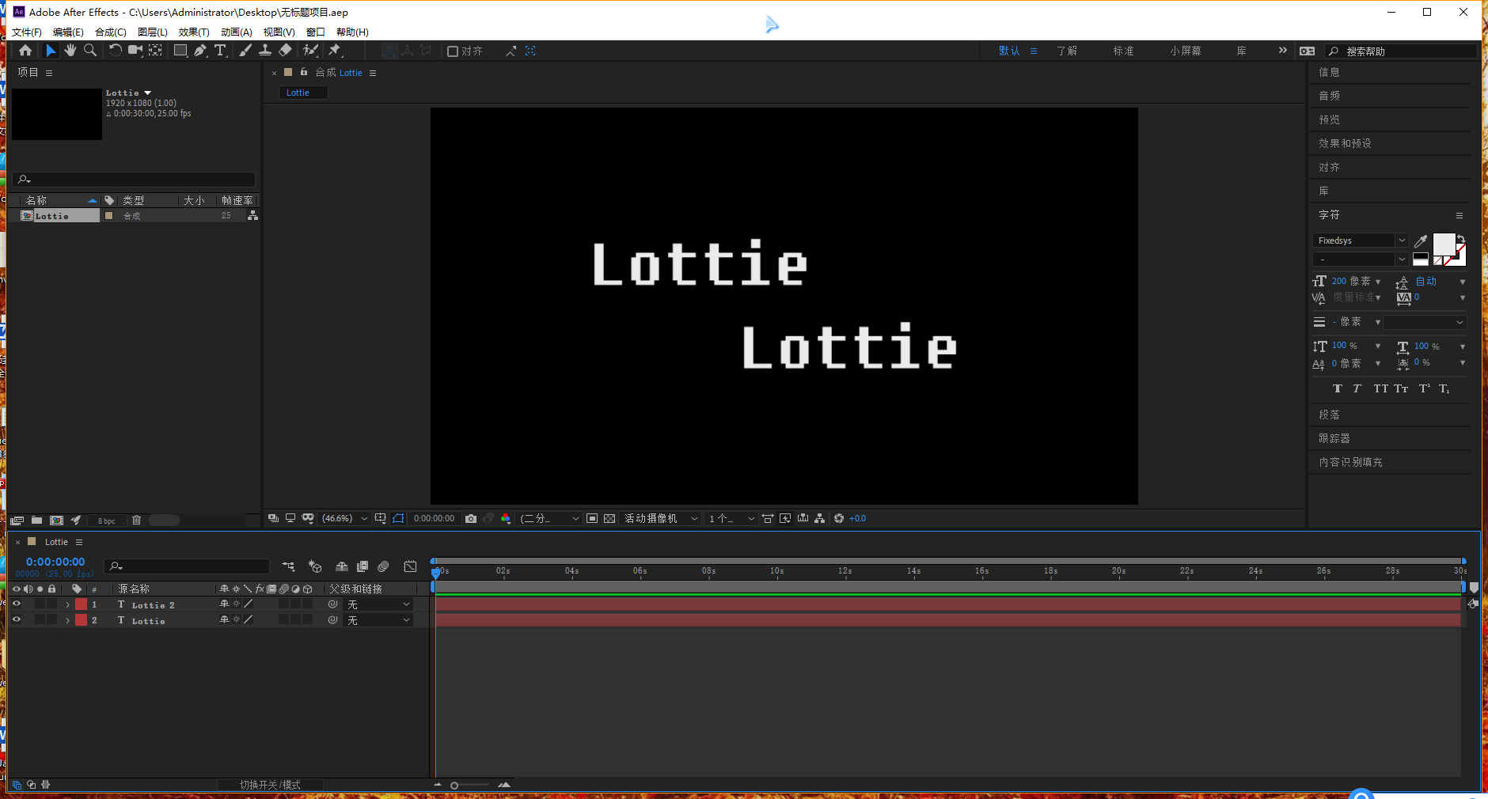1488x799 pixels.
Task: Open the 编辑(E) menu
Action: pos(68,32)
